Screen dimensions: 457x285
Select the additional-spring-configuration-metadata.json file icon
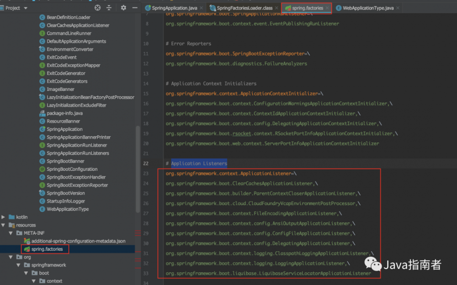click(x=26, y=241)
